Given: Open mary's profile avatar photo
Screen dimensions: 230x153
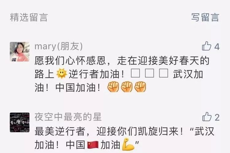Looking at the screenshot, I should pos(20,51).
